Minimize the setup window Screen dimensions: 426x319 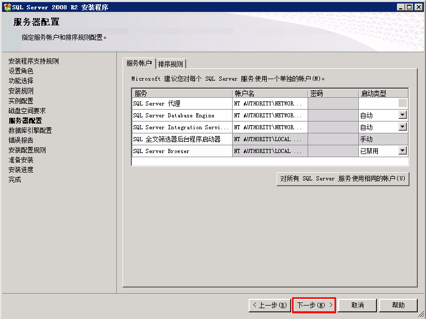(401, 7)
